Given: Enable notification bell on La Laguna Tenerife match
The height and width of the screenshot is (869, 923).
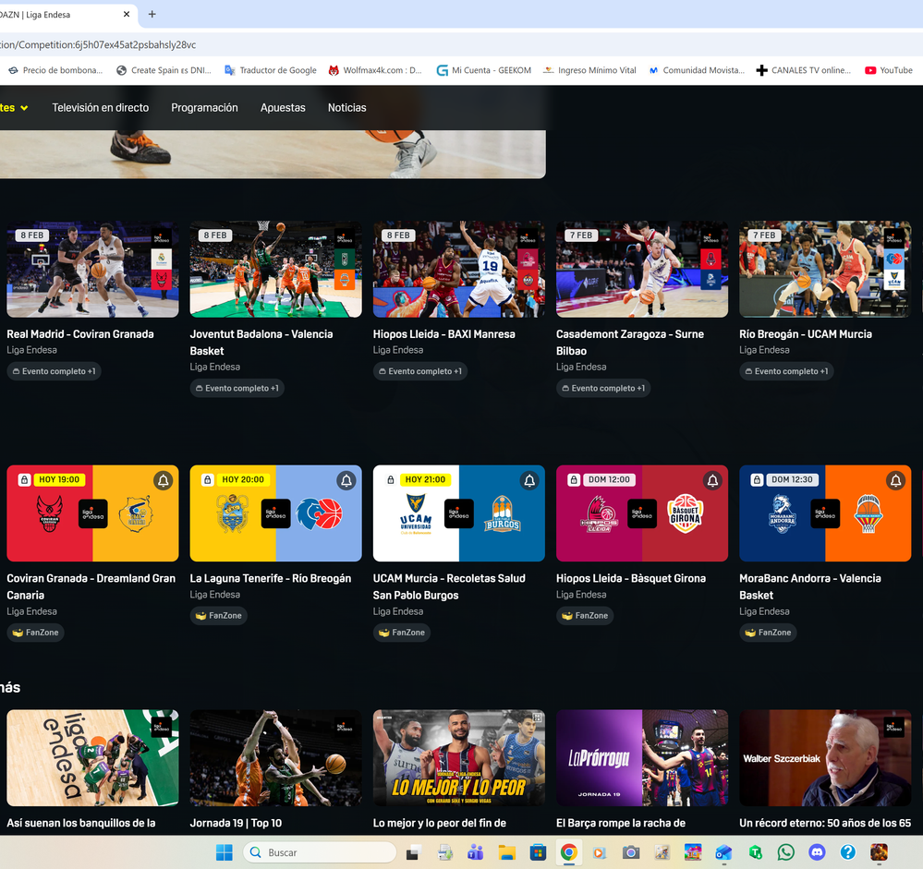Looking at the screenshot, I should coord(346,480).
